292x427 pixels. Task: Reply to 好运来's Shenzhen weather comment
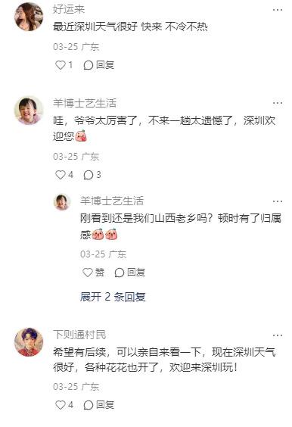click(99, 65)
